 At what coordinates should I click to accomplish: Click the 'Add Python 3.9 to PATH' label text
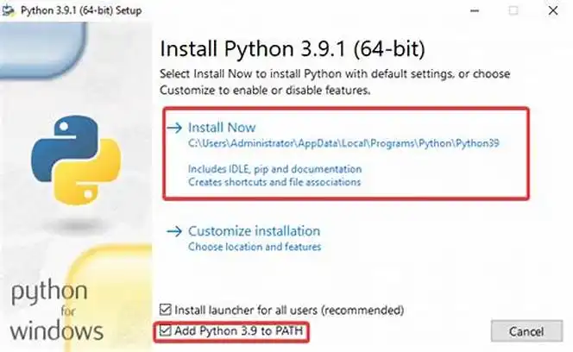(x=239, y=330)
